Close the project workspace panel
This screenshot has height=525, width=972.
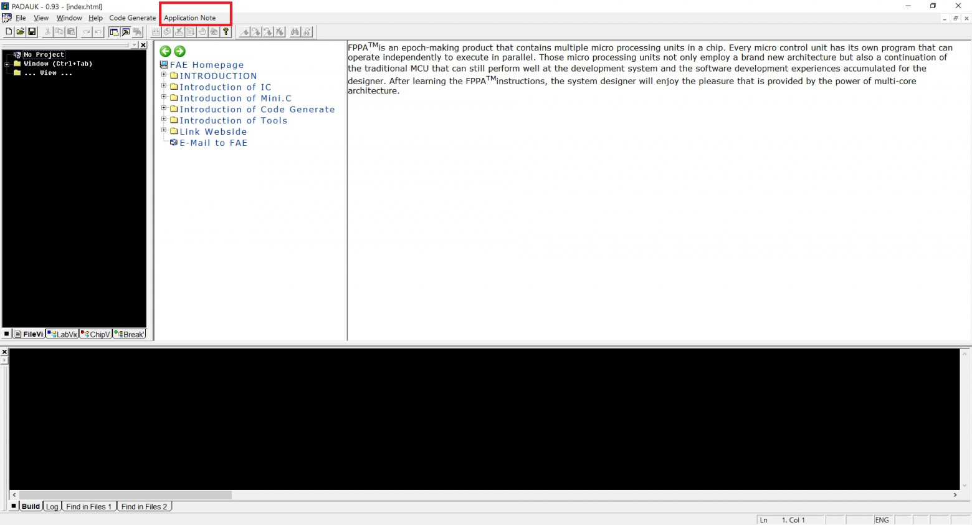click(143, 45)
